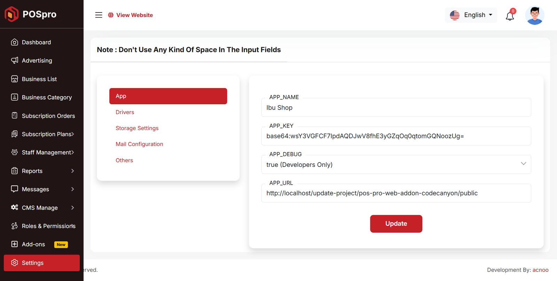This screenshot has height=281, width=557.
Task: Expand the Reports submenu arrow
Action: tap(72, 171)
